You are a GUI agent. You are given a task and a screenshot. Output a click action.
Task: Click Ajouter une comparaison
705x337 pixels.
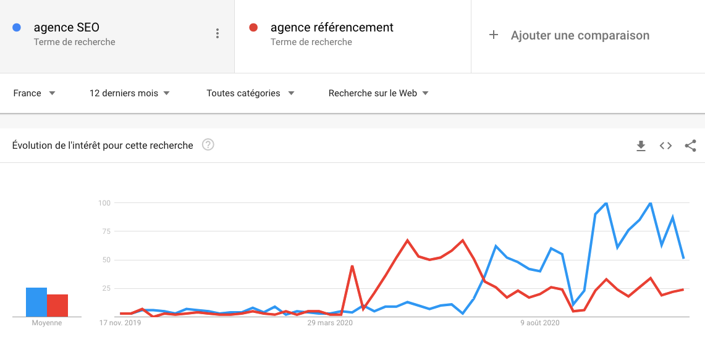(580, 36)
